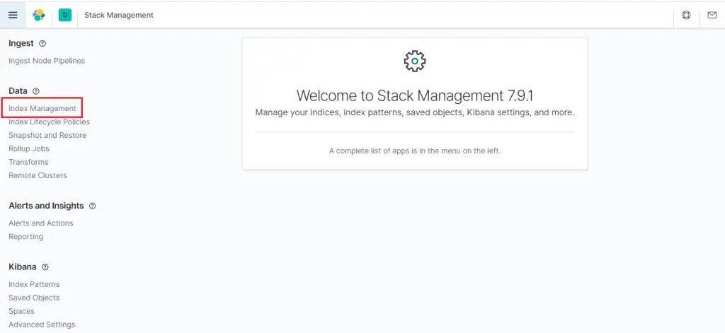This screenshot has height=333, width=725.
Task: Open Index Patterns
Action: [x=34, y=284]
